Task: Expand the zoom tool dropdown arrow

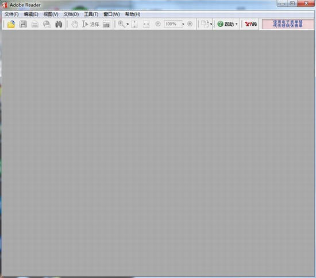Action: (x=128, y=24)
